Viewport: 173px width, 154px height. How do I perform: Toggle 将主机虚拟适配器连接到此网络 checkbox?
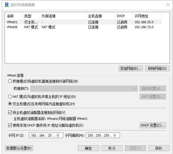[x=10, y=113]
